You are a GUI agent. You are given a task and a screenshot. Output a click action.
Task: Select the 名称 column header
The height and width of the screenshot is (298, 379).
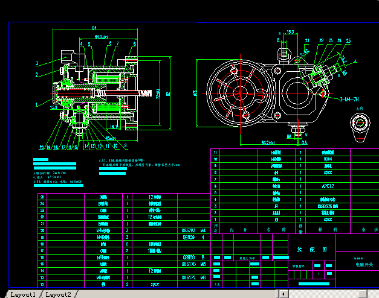(x=276, y=230)
